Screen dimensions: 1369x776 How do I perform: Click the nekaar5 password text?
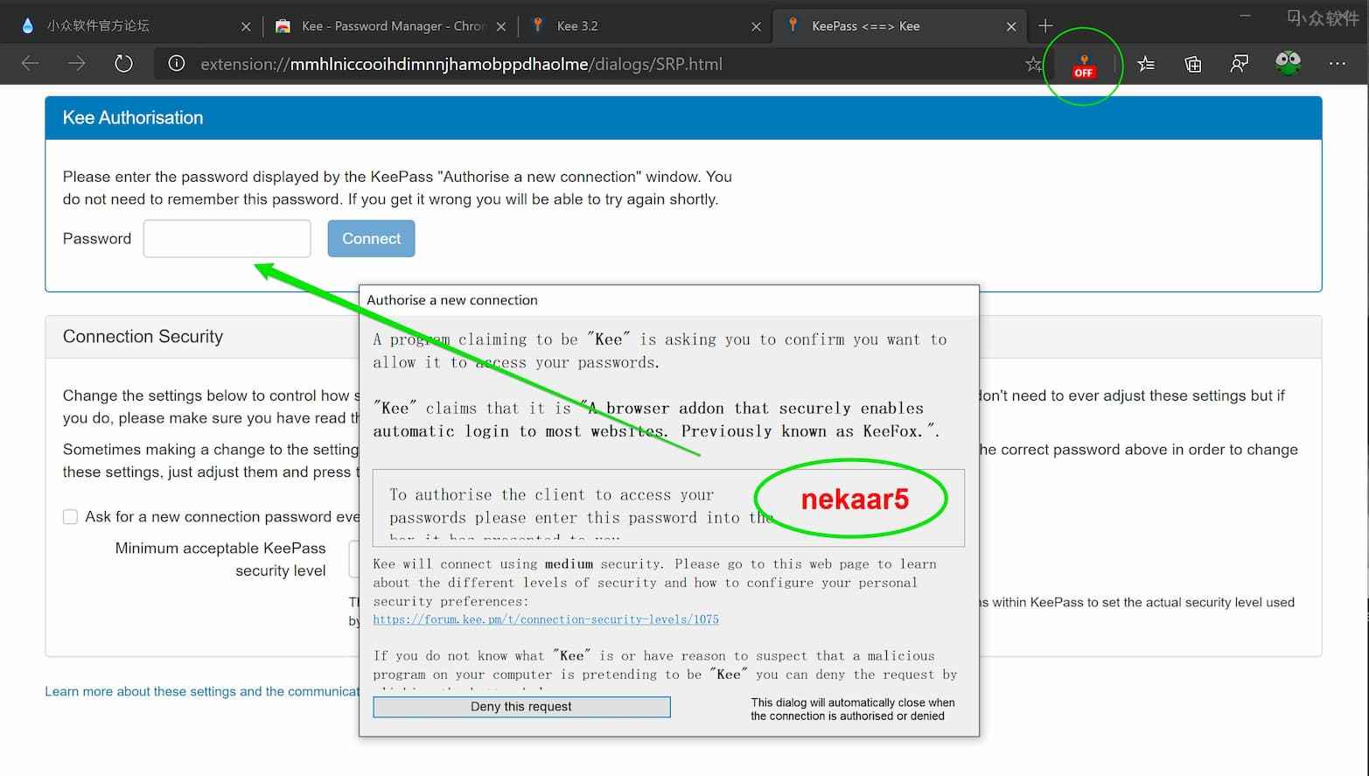point(855,499)
